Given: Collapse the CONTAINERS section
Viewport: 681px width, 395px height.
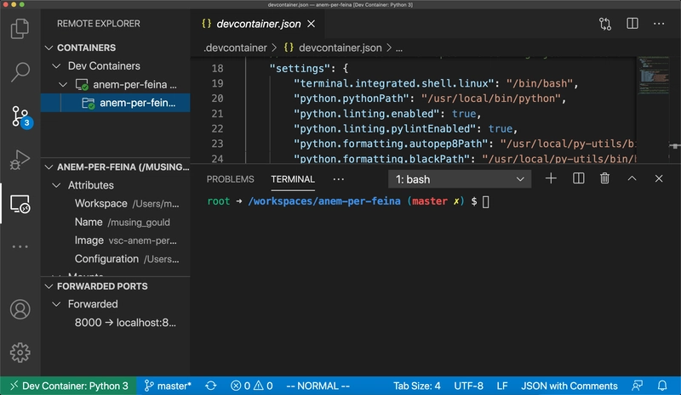Looking at the screenshot, I should pyautogui.click(x=49, y=48).
